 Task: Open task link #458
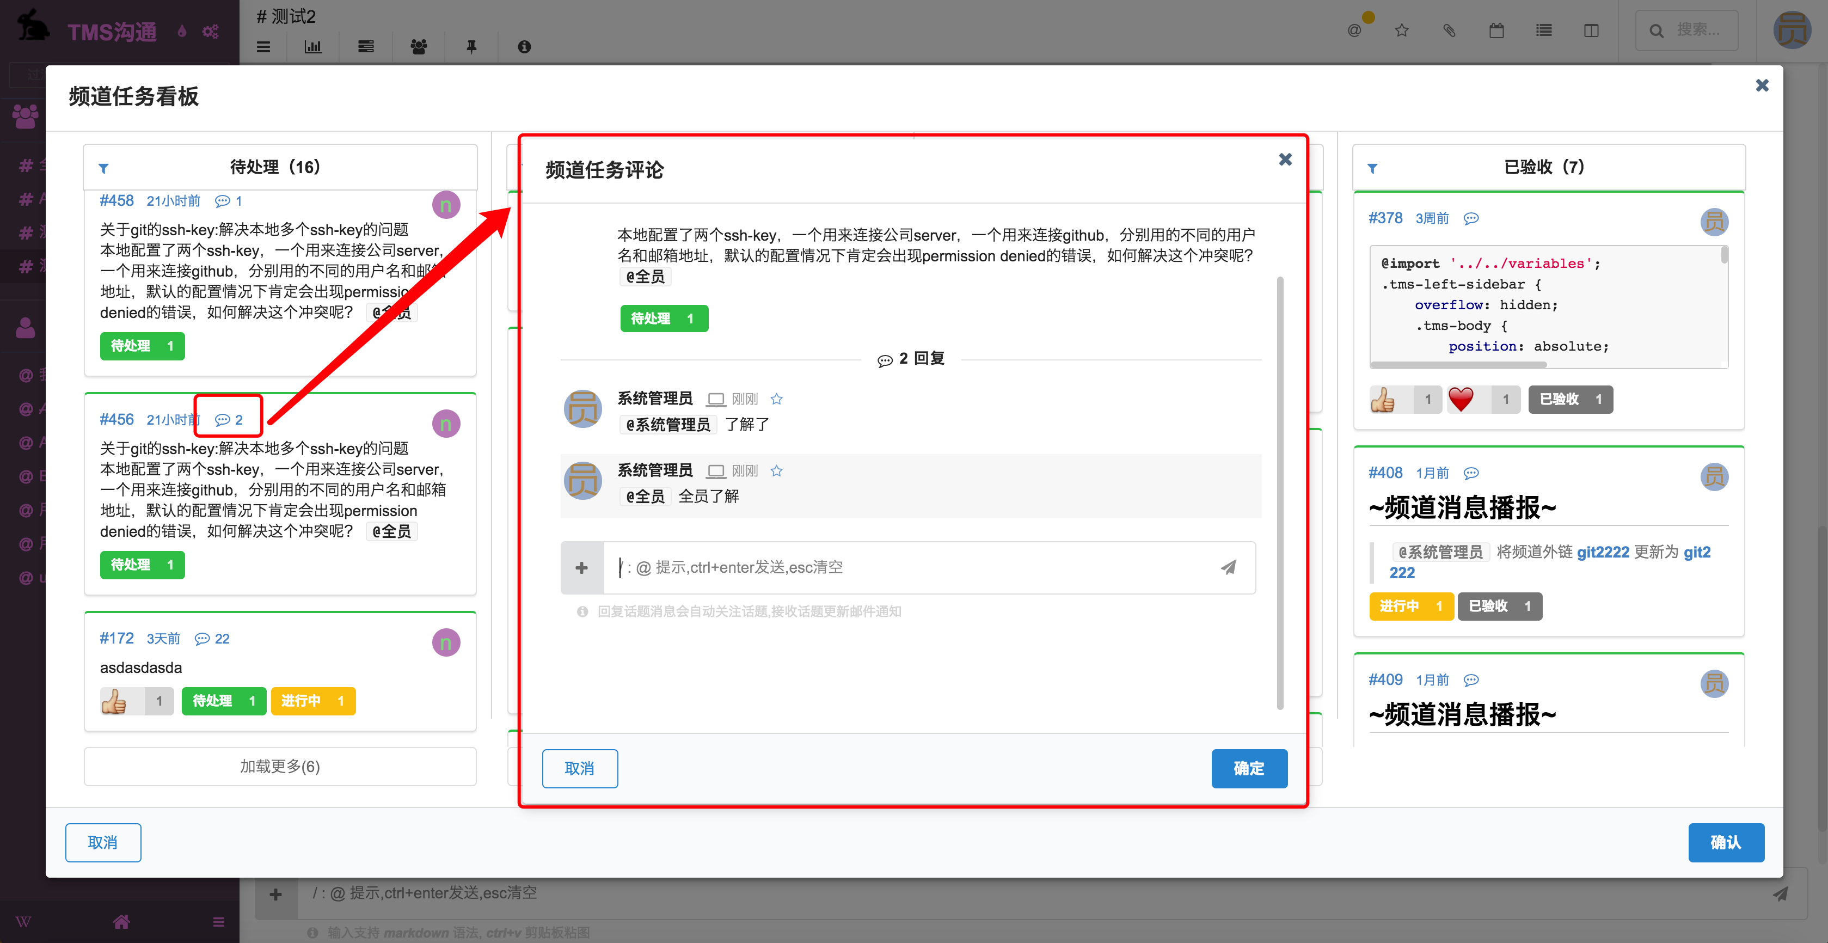(117, 201)
